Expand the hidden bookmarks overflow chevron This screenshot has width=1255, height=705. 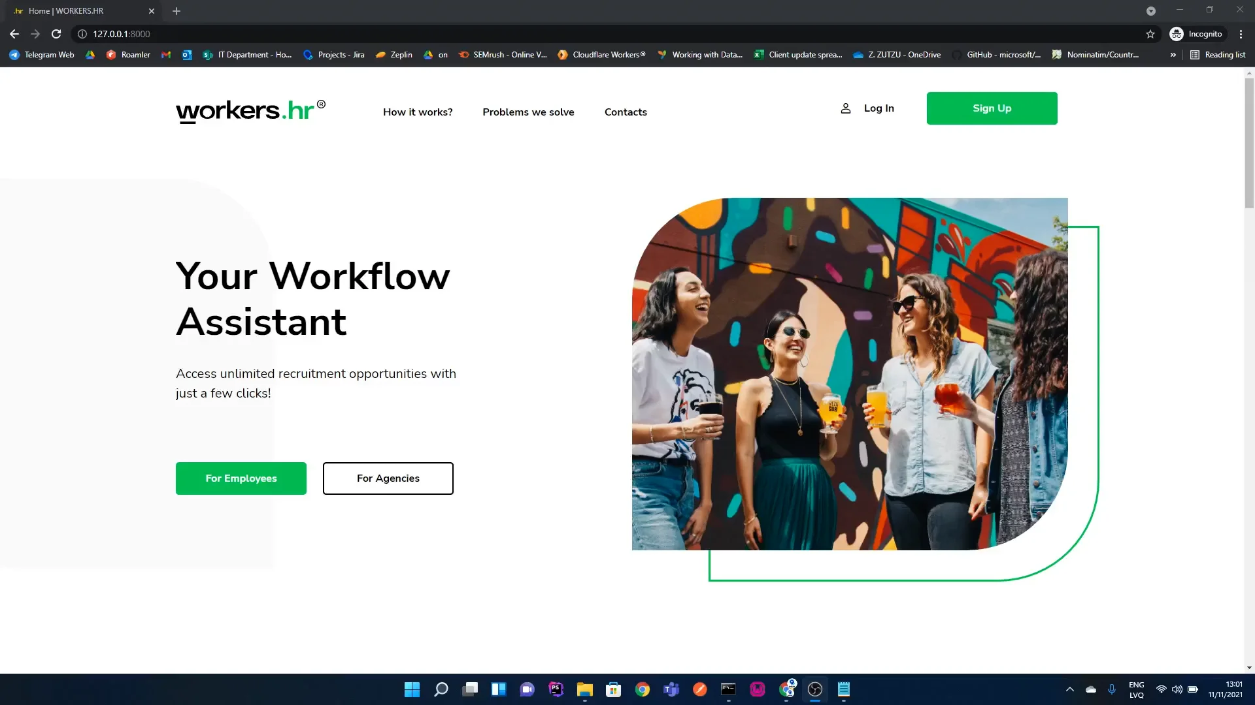click(x=1173, y=55)
